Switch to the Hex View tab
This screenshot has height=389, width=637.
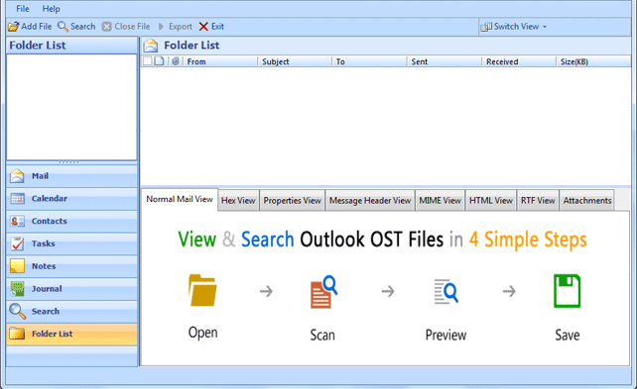pyautogui.click(x=238, y=201)
